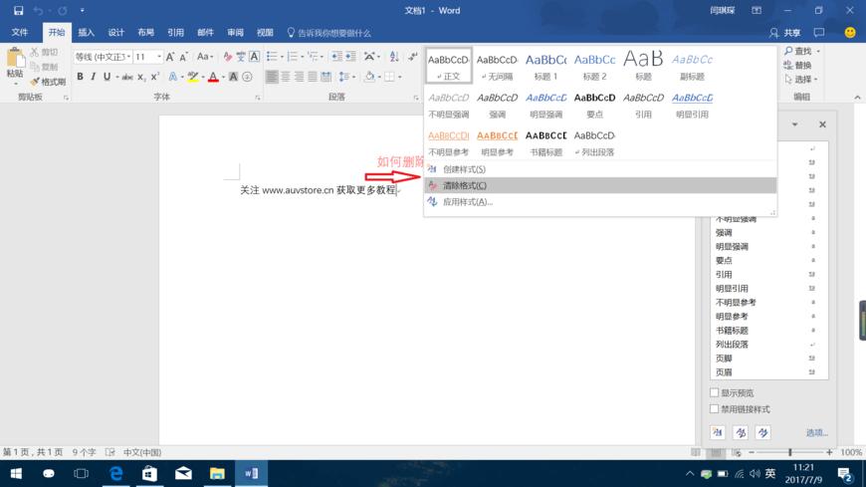Click the 选项... link in styles pane
Viewport: 866px width, 487px height.
[816, 432]
